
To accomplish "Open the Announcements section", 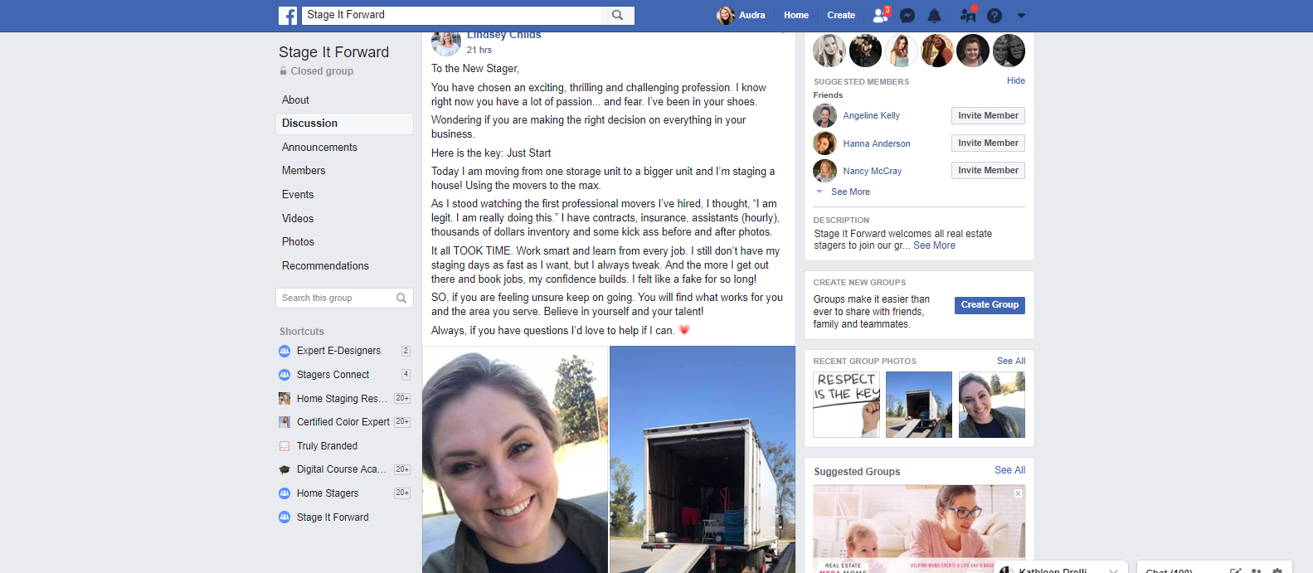I will (x=319, y=147).
